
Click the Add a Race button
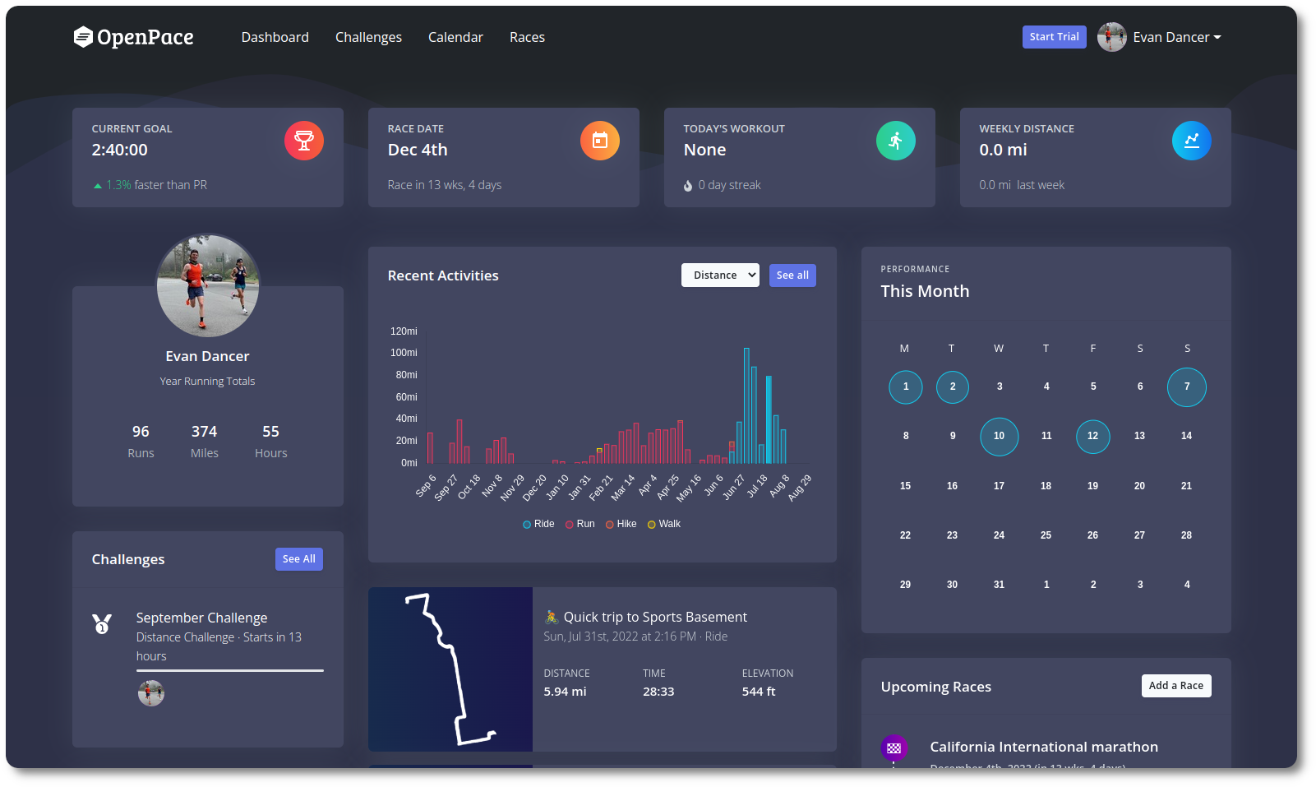coord(1176,686)
